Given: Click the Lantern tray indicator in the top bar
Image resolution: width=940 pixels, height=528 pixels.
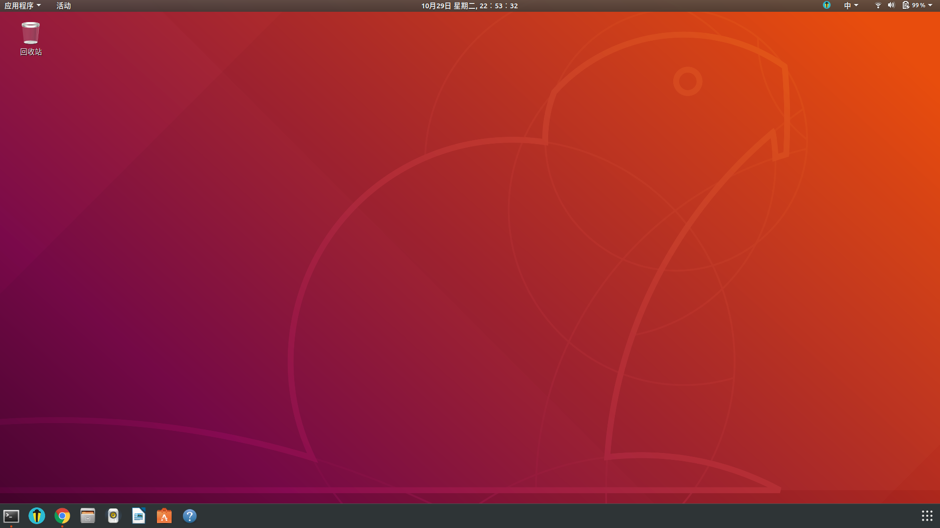Looking at the screenshot, I should click(827, 5).
